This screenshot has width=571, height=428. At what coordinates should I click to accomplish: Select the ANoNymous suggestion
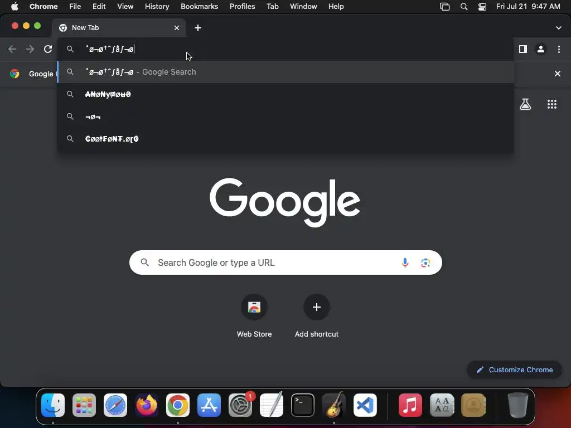[x=285, y=94]
